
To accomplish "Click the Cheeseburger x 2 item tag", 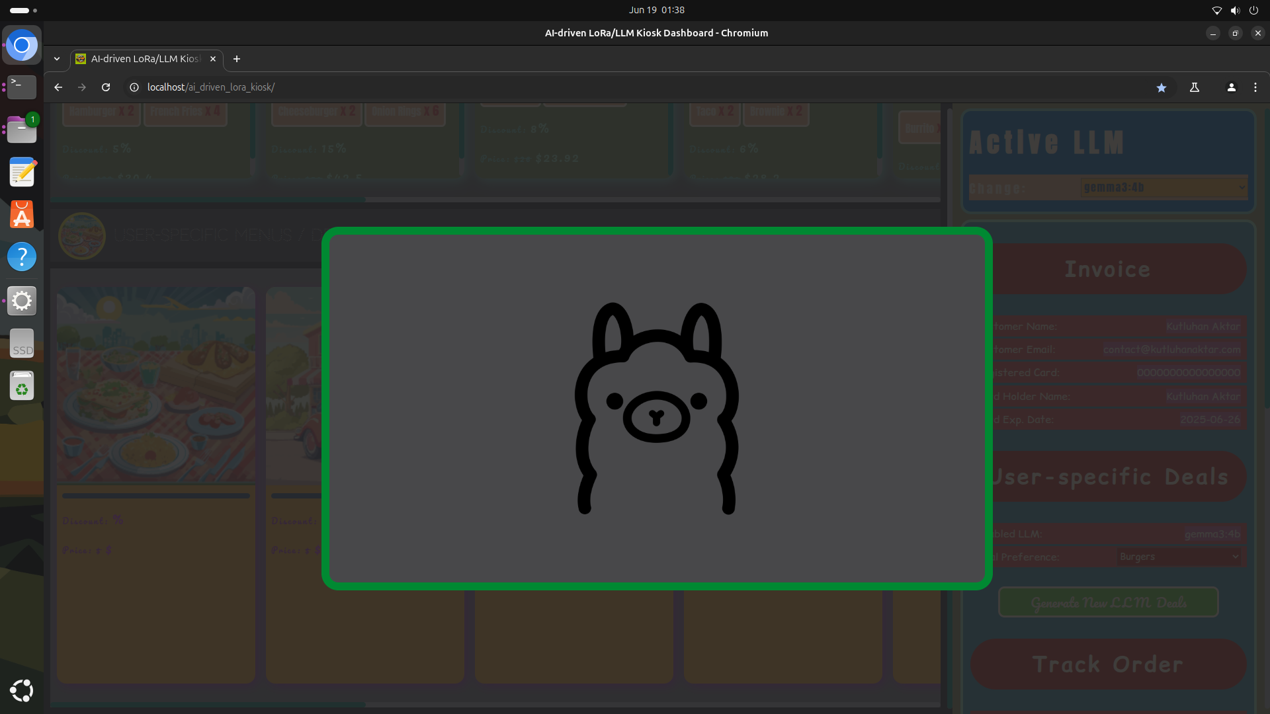I will point(317,112).
